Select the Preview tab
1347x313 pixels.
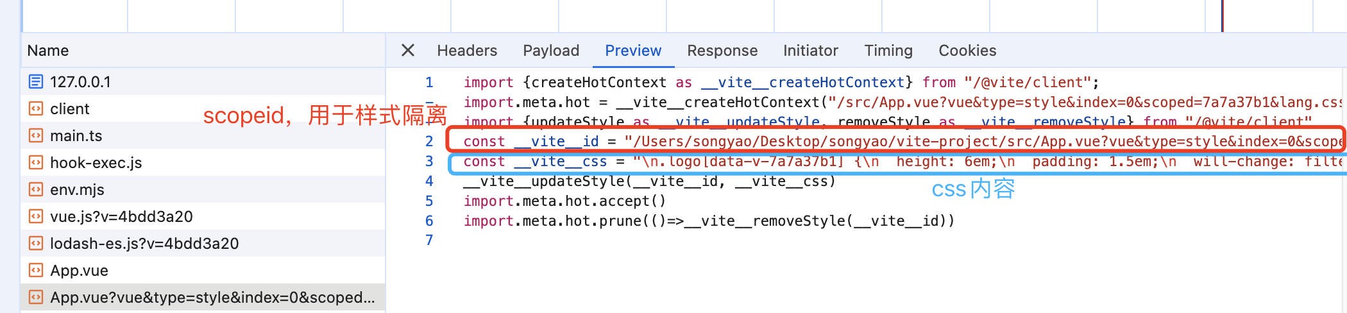[x=632, y=51]
